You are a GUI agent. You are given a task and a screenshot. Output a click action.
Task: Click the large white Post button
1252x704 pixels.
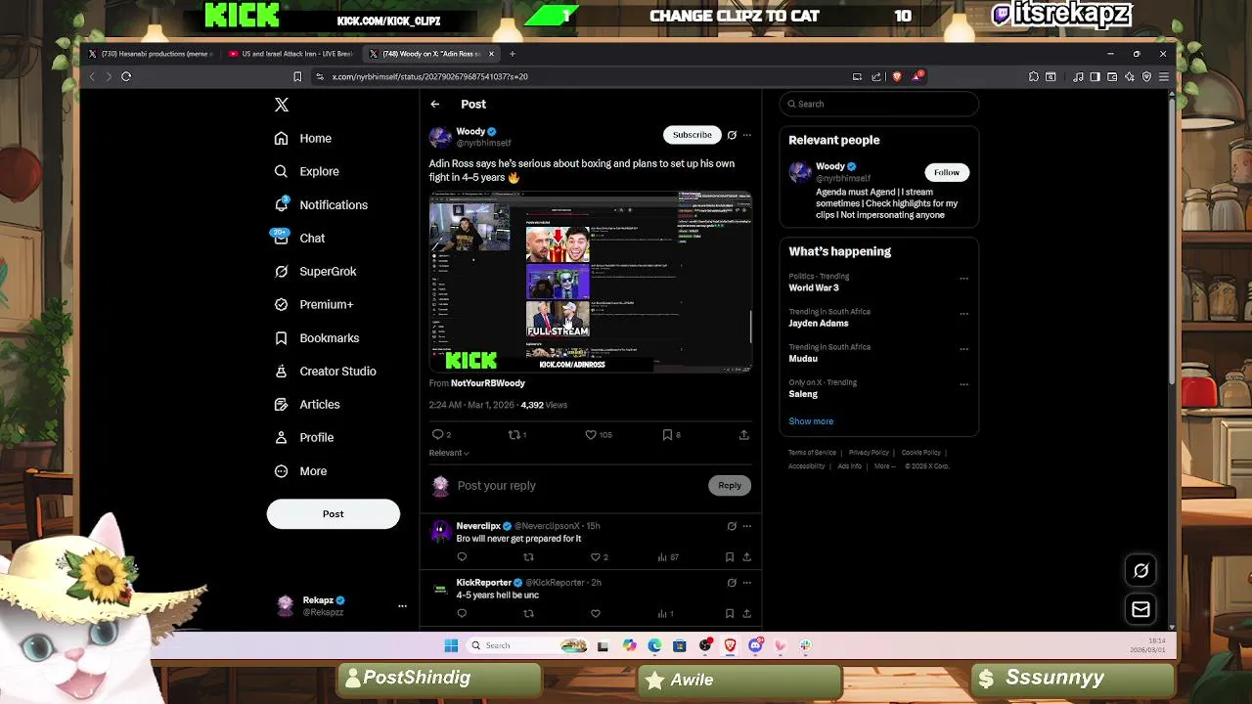pos(333,513)
